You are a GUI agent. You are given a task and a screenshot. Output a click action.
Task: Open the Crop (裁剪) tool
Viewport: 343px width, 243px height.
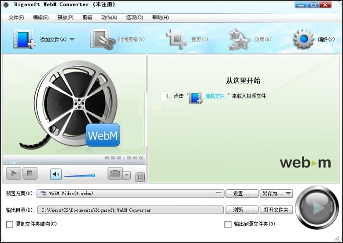(x=176, y=39)
